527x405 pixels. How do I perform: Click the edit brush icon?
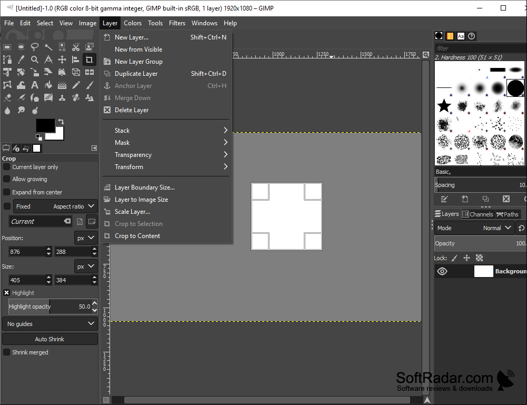click(x=444, y=199)
